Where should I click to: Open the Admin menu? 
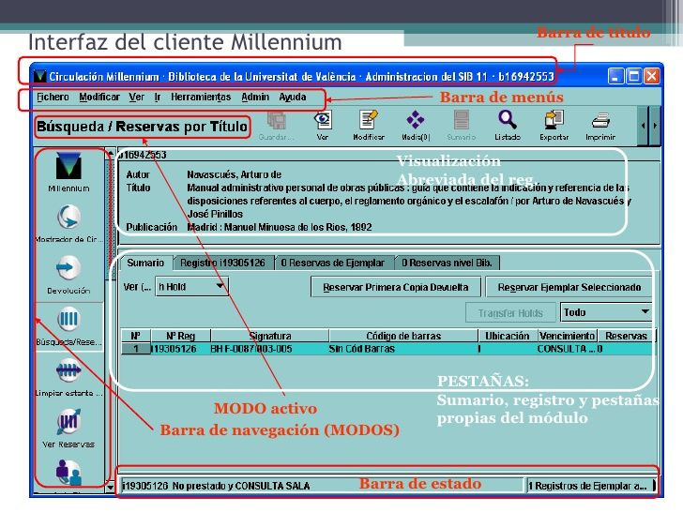coord(255,98)
